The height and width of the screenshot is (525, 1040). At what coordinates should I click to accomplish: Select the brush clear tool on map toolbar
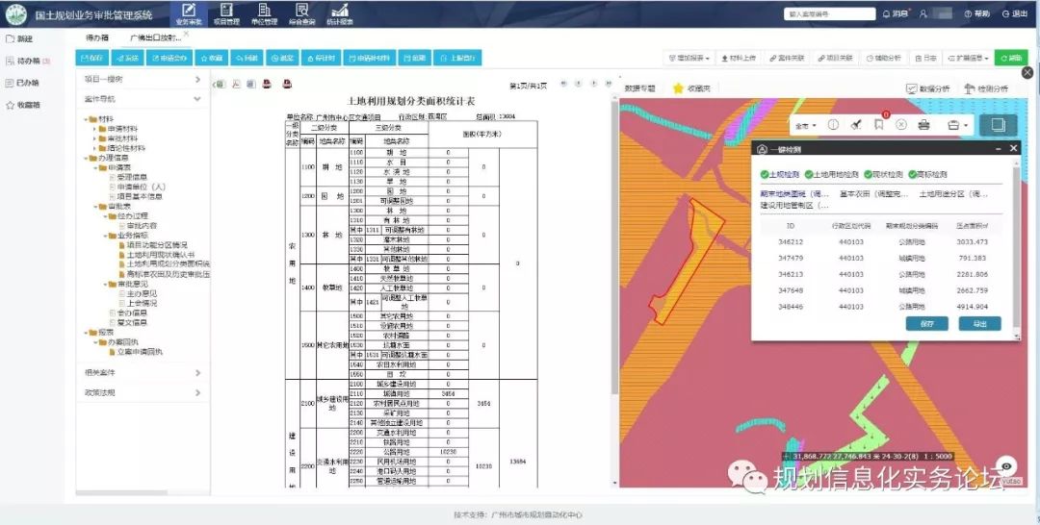[x=855, y=125]
